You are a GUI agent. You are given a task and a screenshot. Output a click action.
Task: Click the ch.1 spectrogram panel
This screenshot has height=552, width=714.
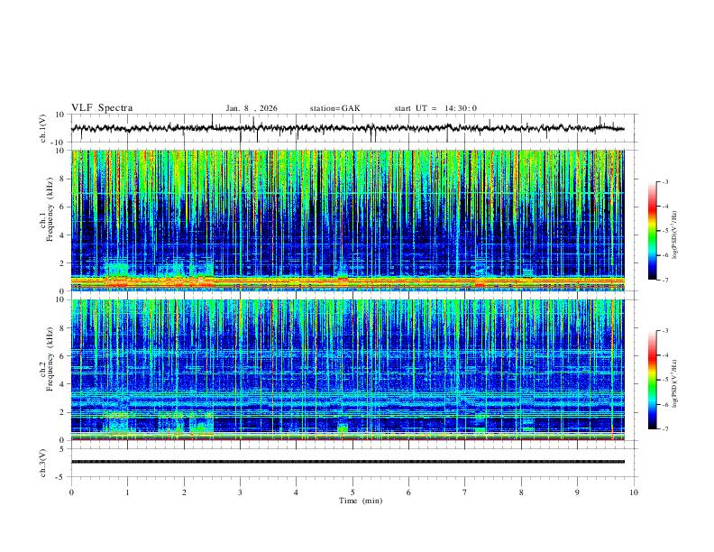(348, 220)
